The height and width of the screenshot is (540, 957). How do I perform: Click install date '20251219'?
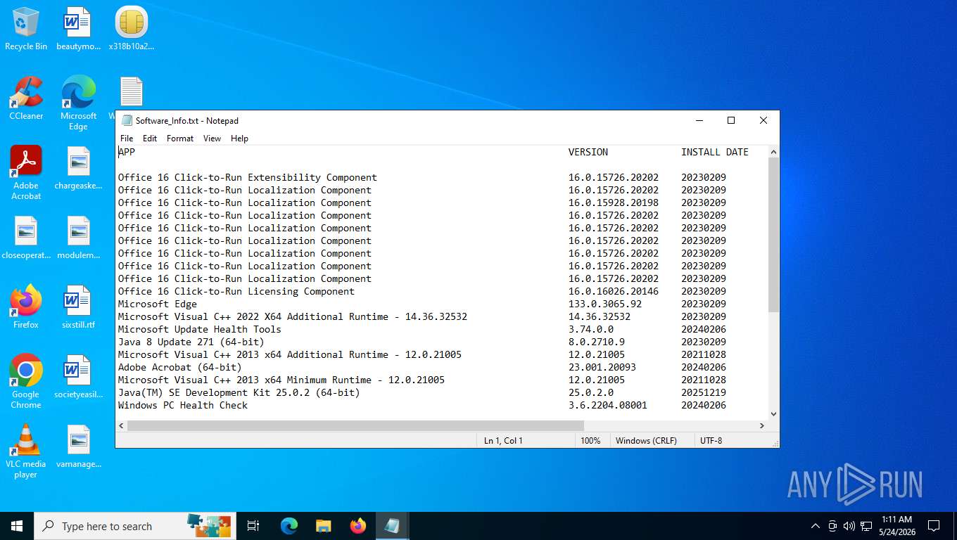(704, 392)
